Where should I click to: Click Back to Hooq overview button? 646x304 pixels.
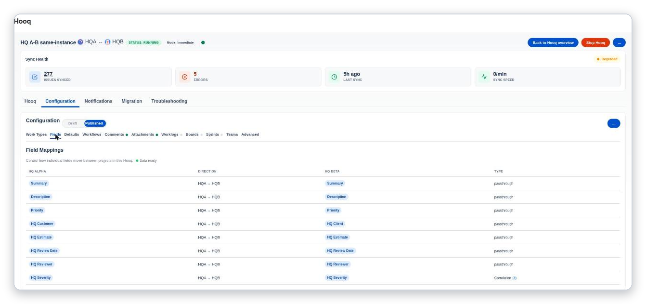point(553,42)
